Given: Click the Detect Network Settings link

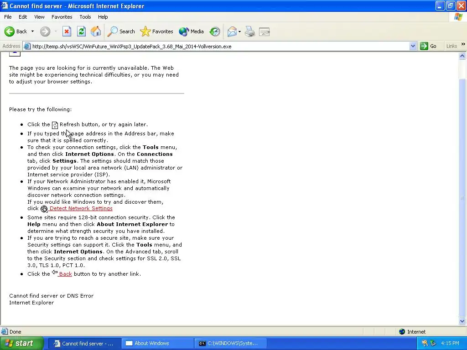Looking at the screenshot, I should [x=81, y=208].
